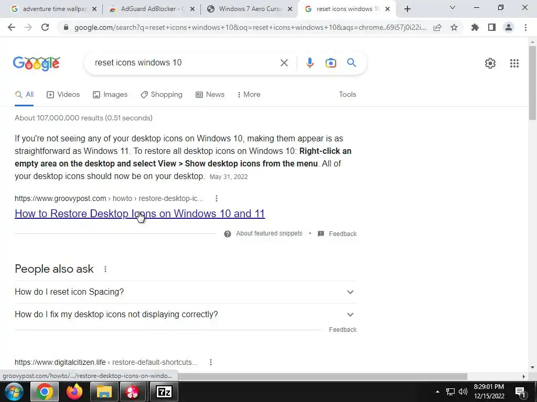Open Chrome from the taskbar
The height and width of the screenshot is (402, 537).
pyautogui.click(x=45, y=392)
